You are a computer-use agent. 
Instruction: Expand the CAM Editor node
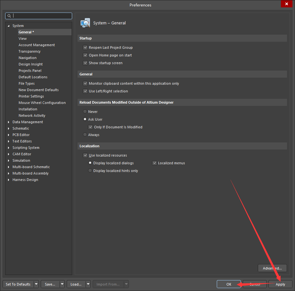point(8,154)
